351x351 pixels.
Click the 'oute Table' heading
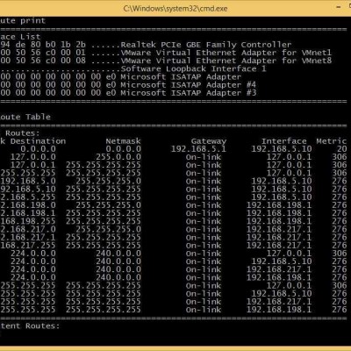[x=25, y=117]
